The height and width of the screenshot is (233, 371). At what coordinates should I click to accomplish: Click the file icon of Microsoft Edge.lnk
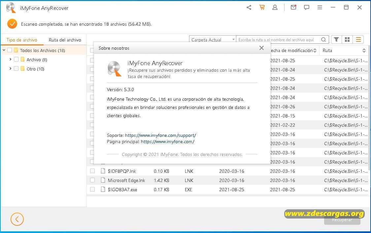point(103,180)
